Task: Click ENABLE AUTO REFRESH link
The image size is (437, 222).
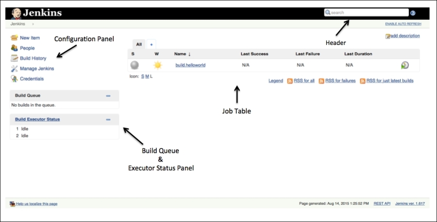Action: click(403, 24)
